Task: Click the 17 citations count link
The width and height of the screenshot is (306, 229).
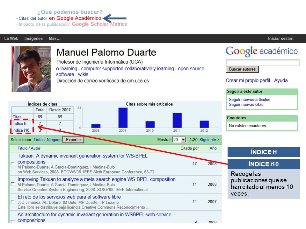Action: click(x=194, y=163)
